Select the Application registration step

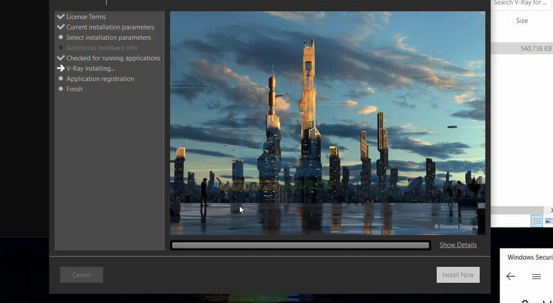100,79
